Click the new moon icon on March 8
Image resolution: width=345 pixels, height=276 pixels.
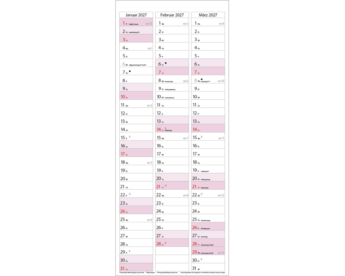(201, 79)
